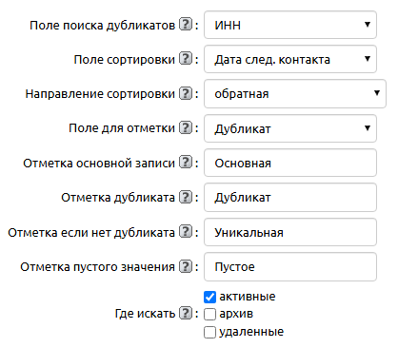The image size is (398, 348).
Task: Show help for Отметка основной записи
Action: pyautogui.click(x=186, y=163)
